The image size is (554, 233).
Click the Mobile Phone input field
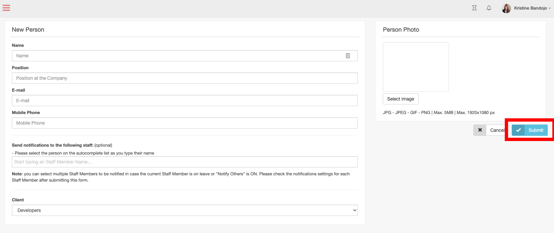tap(185, 123)
